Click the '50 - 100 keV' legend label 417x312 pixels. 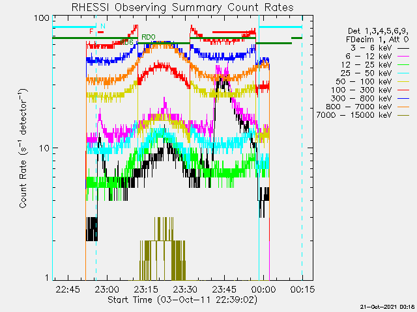point(364,81)
